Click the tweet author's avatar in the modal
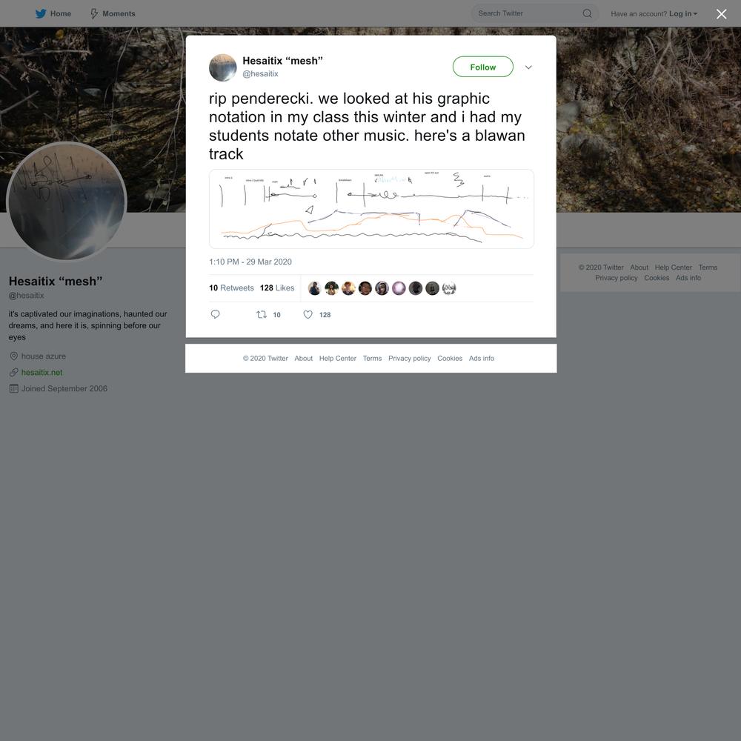Image resolution: width=741 pixels, height=741 pixels. (222, 67)
